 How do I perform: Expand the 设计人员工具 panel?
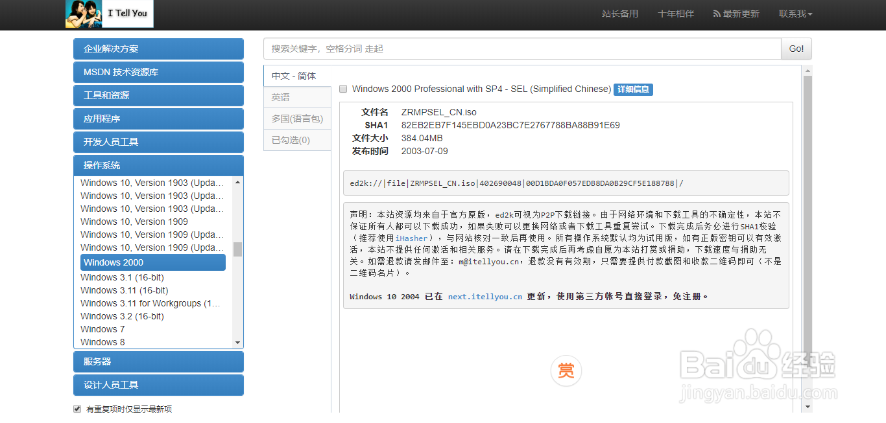click(158, 385)
